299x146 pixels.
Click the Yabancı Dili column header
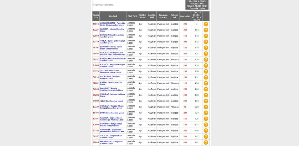coord(175,16)
